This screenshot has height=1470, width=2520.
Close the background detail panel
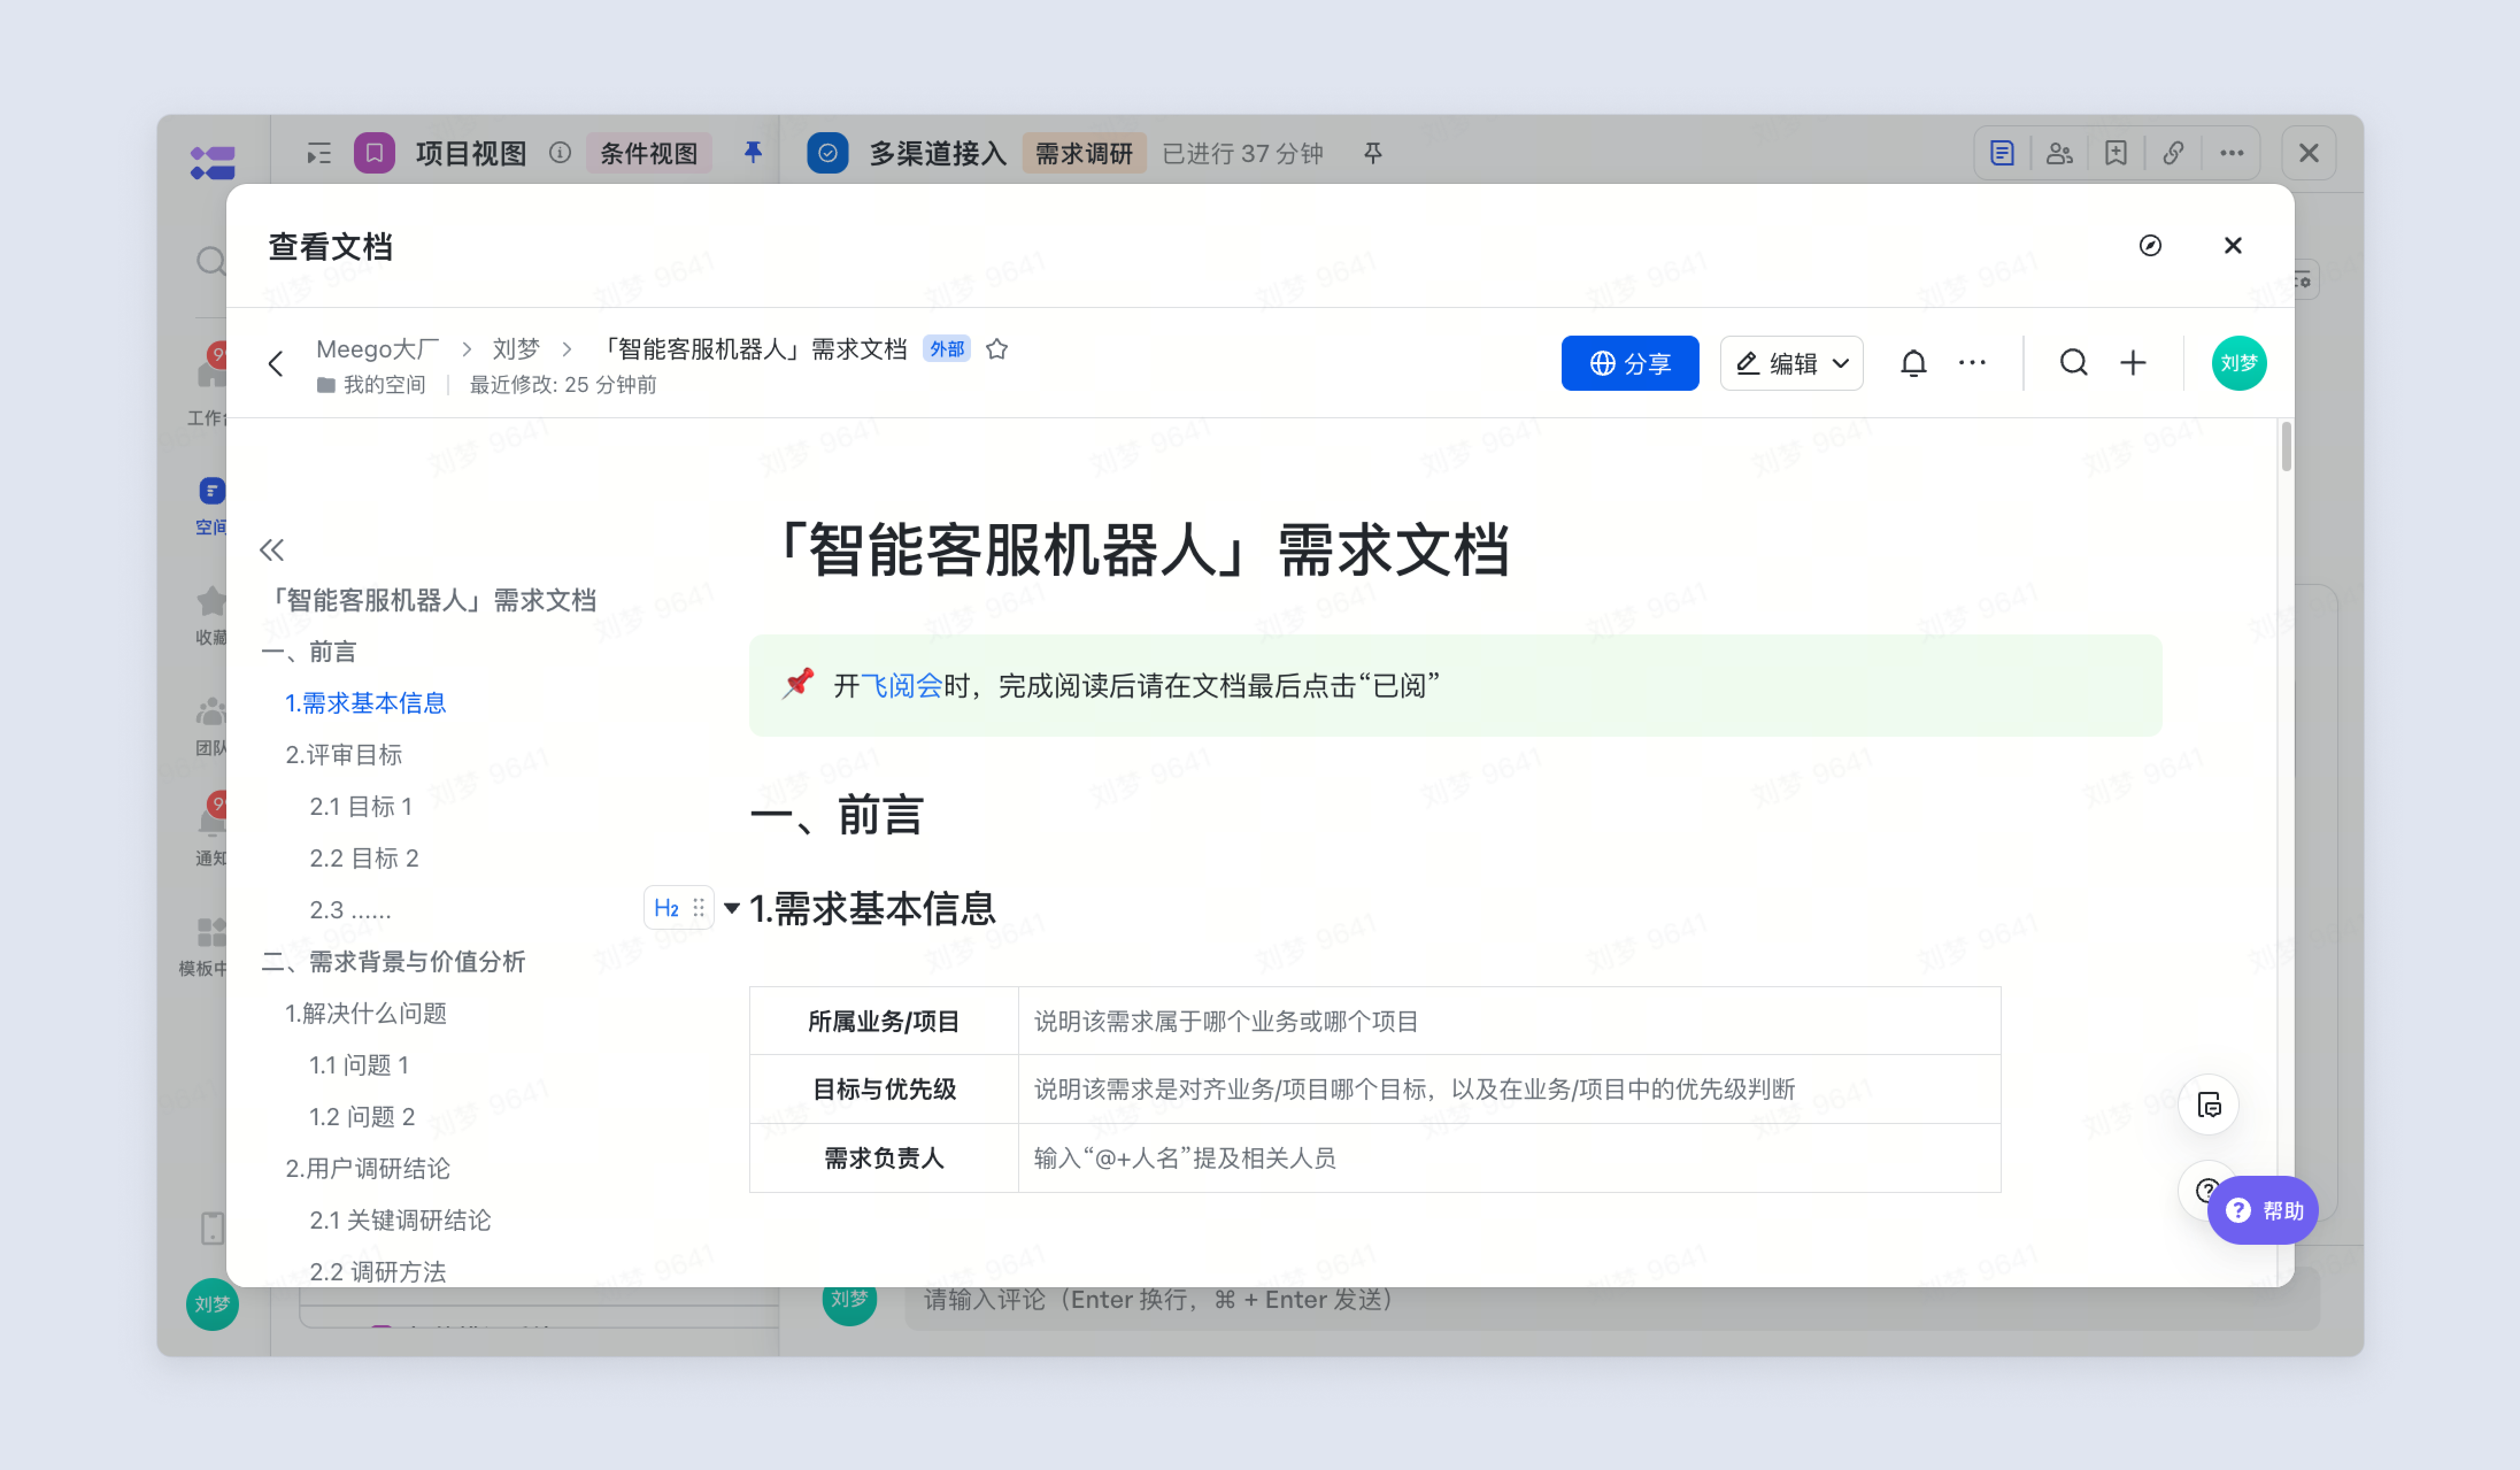tap(2309, 153)
